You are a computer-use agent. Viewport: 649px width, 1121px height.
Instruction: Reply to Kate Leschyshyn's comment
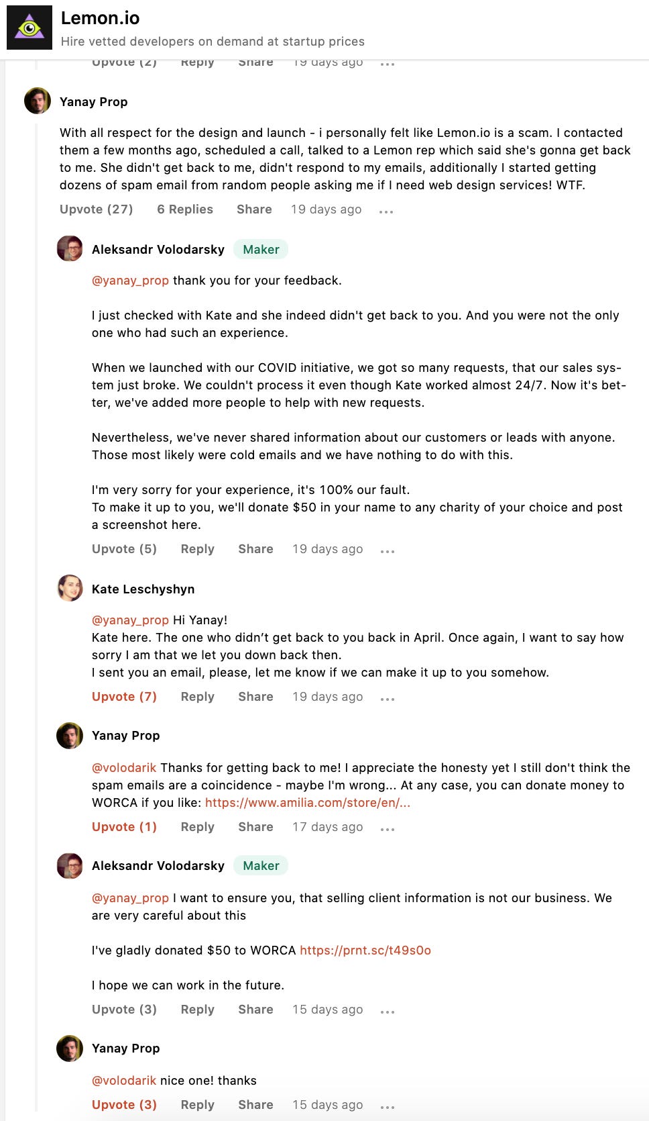(x=198, y=697)
